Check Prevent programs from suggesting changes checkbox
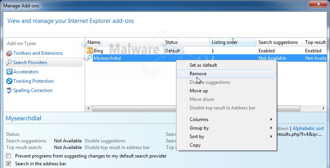Viewport: 330px width, 168px height. tap(9, 156)
